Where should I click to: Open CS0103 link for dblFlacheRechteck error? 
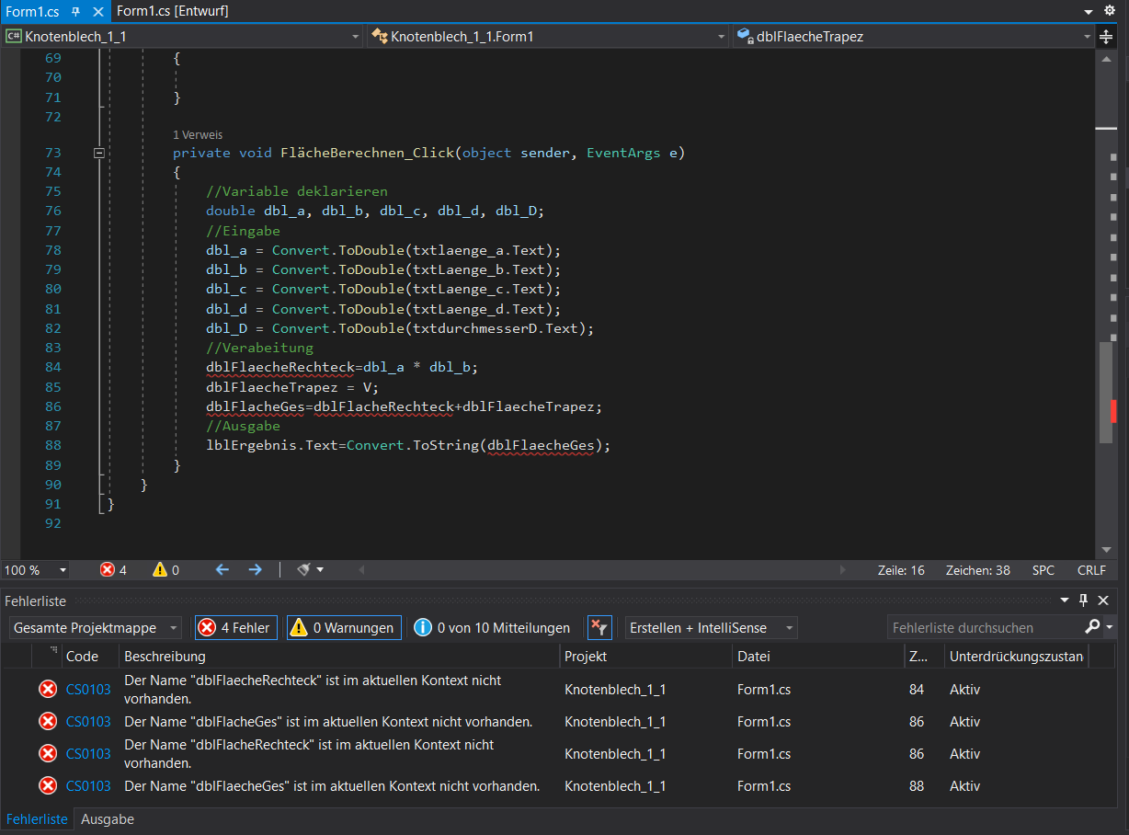pyautogui.click(x=88, y=754)
